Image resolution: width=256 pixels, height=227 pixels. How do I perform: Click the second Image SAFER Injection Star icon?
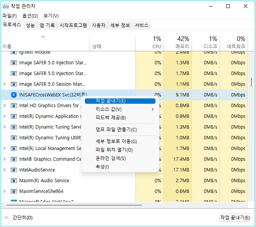tap(14, 73)
